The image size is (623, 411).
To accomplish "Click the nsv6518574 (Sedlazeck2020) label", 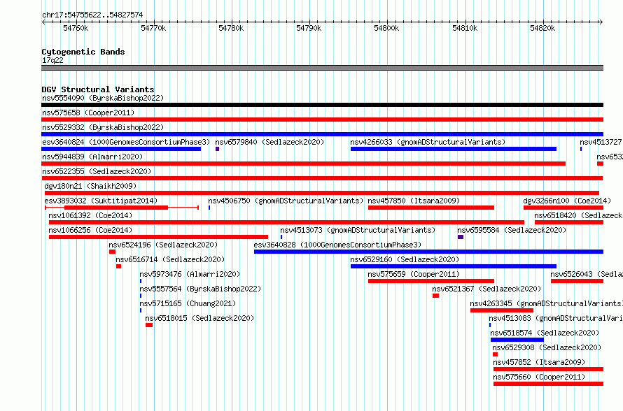I will (x=545, y=333).
